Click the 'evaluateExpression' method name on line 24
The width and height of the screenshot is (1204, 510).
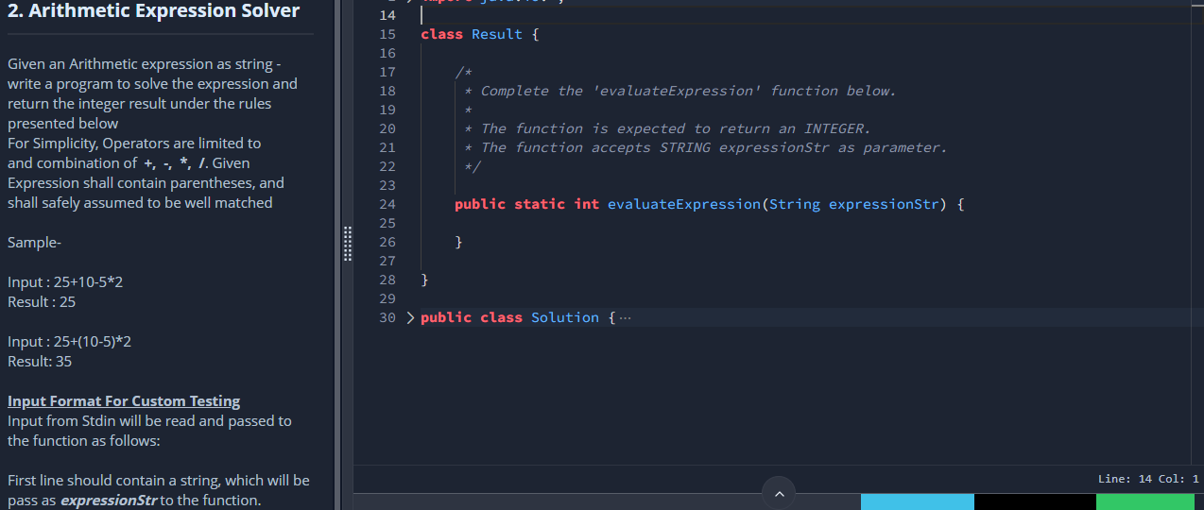coord(683,204)
